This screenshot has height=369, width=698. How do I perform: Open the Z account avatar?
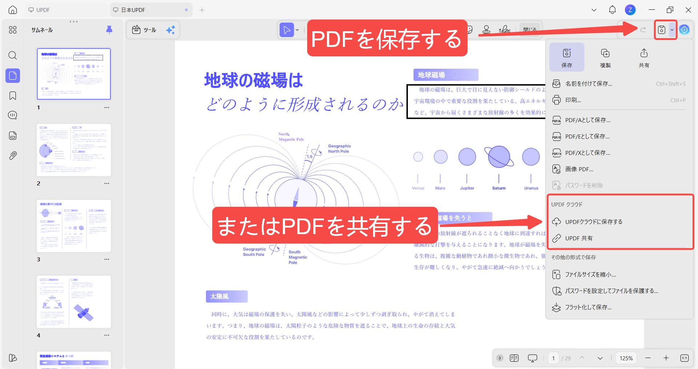click(630, 10)
